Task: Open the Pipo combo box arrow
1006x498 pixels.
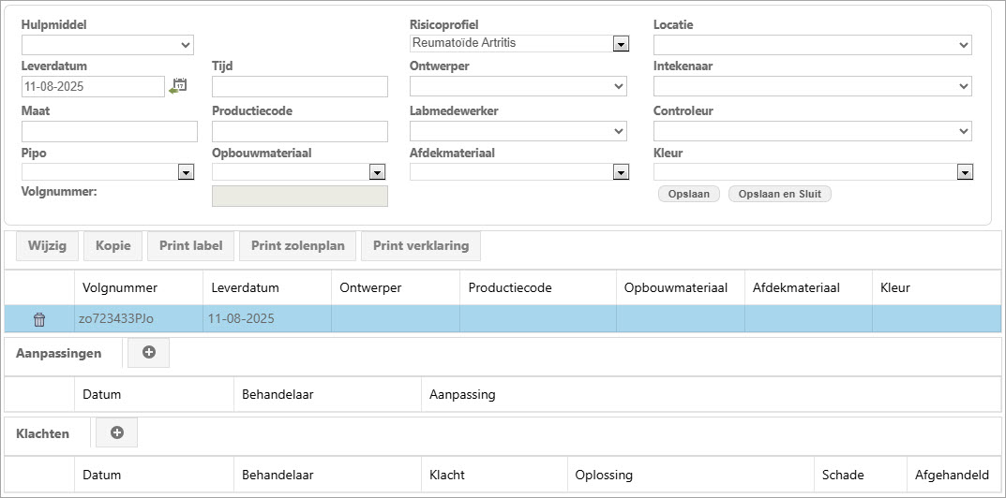Action: click(186, 172)
